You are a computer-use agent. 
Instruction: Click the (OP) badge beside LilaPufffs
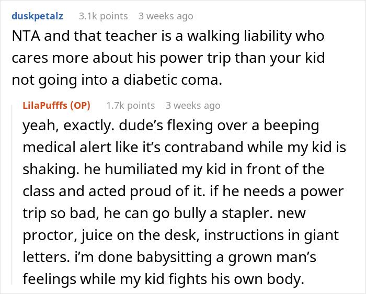[x=79, y=105]
